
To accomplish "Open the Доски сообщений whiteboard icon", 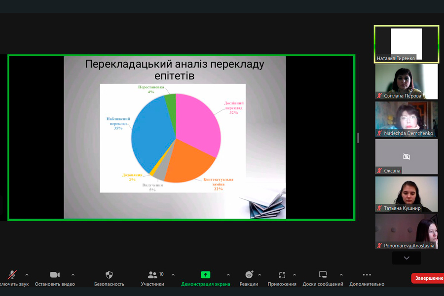I will pos(323,274).
